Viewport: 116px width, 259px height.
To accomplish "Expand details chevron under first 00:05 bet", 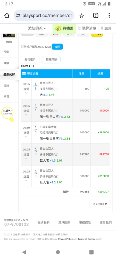I will click(x=26, y=93).
